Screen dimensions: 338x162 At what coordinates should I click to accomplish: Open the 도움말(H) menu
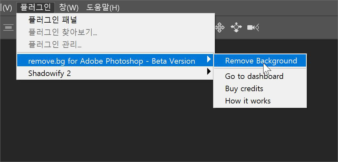coord(103,7)
